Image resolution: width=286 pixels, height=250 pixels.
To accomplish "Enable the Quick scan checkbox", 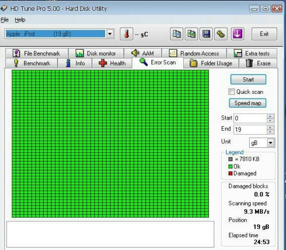I will pos(232,92).
